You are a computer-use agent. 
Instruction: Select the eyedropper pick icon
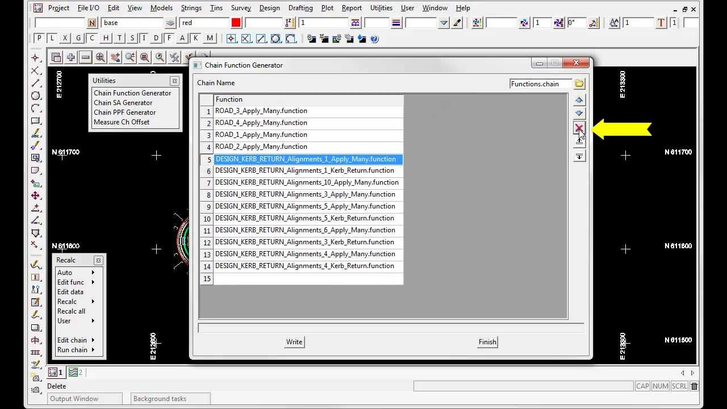457,23
